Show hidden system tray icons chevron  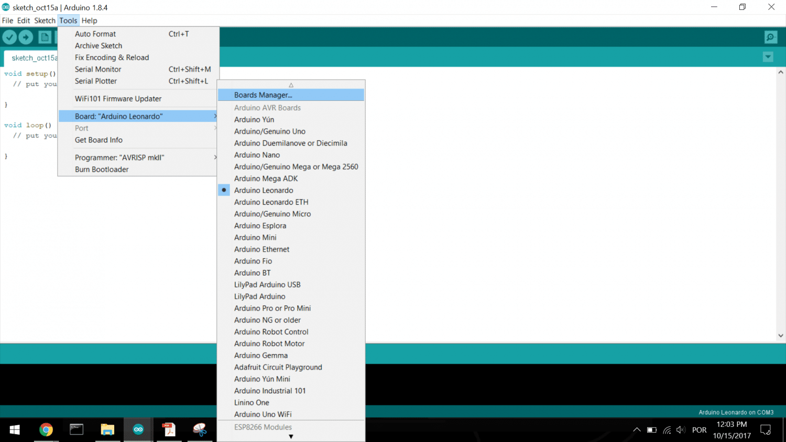(x=637, y=430)
